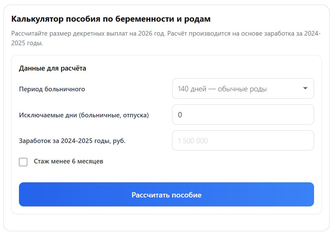This screenshot has height=234, width=333.
Task: Select the 'Исключаемые дни' field value
Action: tap(243, 114)
